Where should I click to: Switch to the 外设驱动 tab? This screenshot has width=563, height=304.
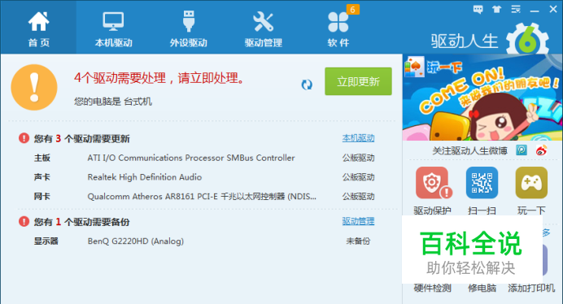pos(189,28)
